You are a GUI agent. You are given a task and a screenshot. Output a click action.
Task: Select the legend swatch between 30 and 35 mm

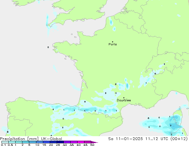pyautogui.click(x=67, y=142)
